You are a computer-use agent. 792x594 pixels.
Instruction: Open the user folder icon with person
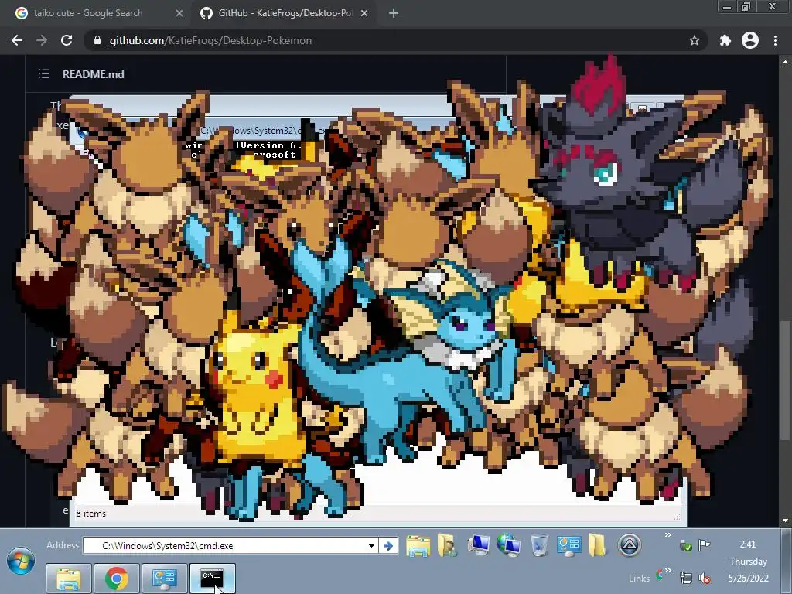[448, 545]
